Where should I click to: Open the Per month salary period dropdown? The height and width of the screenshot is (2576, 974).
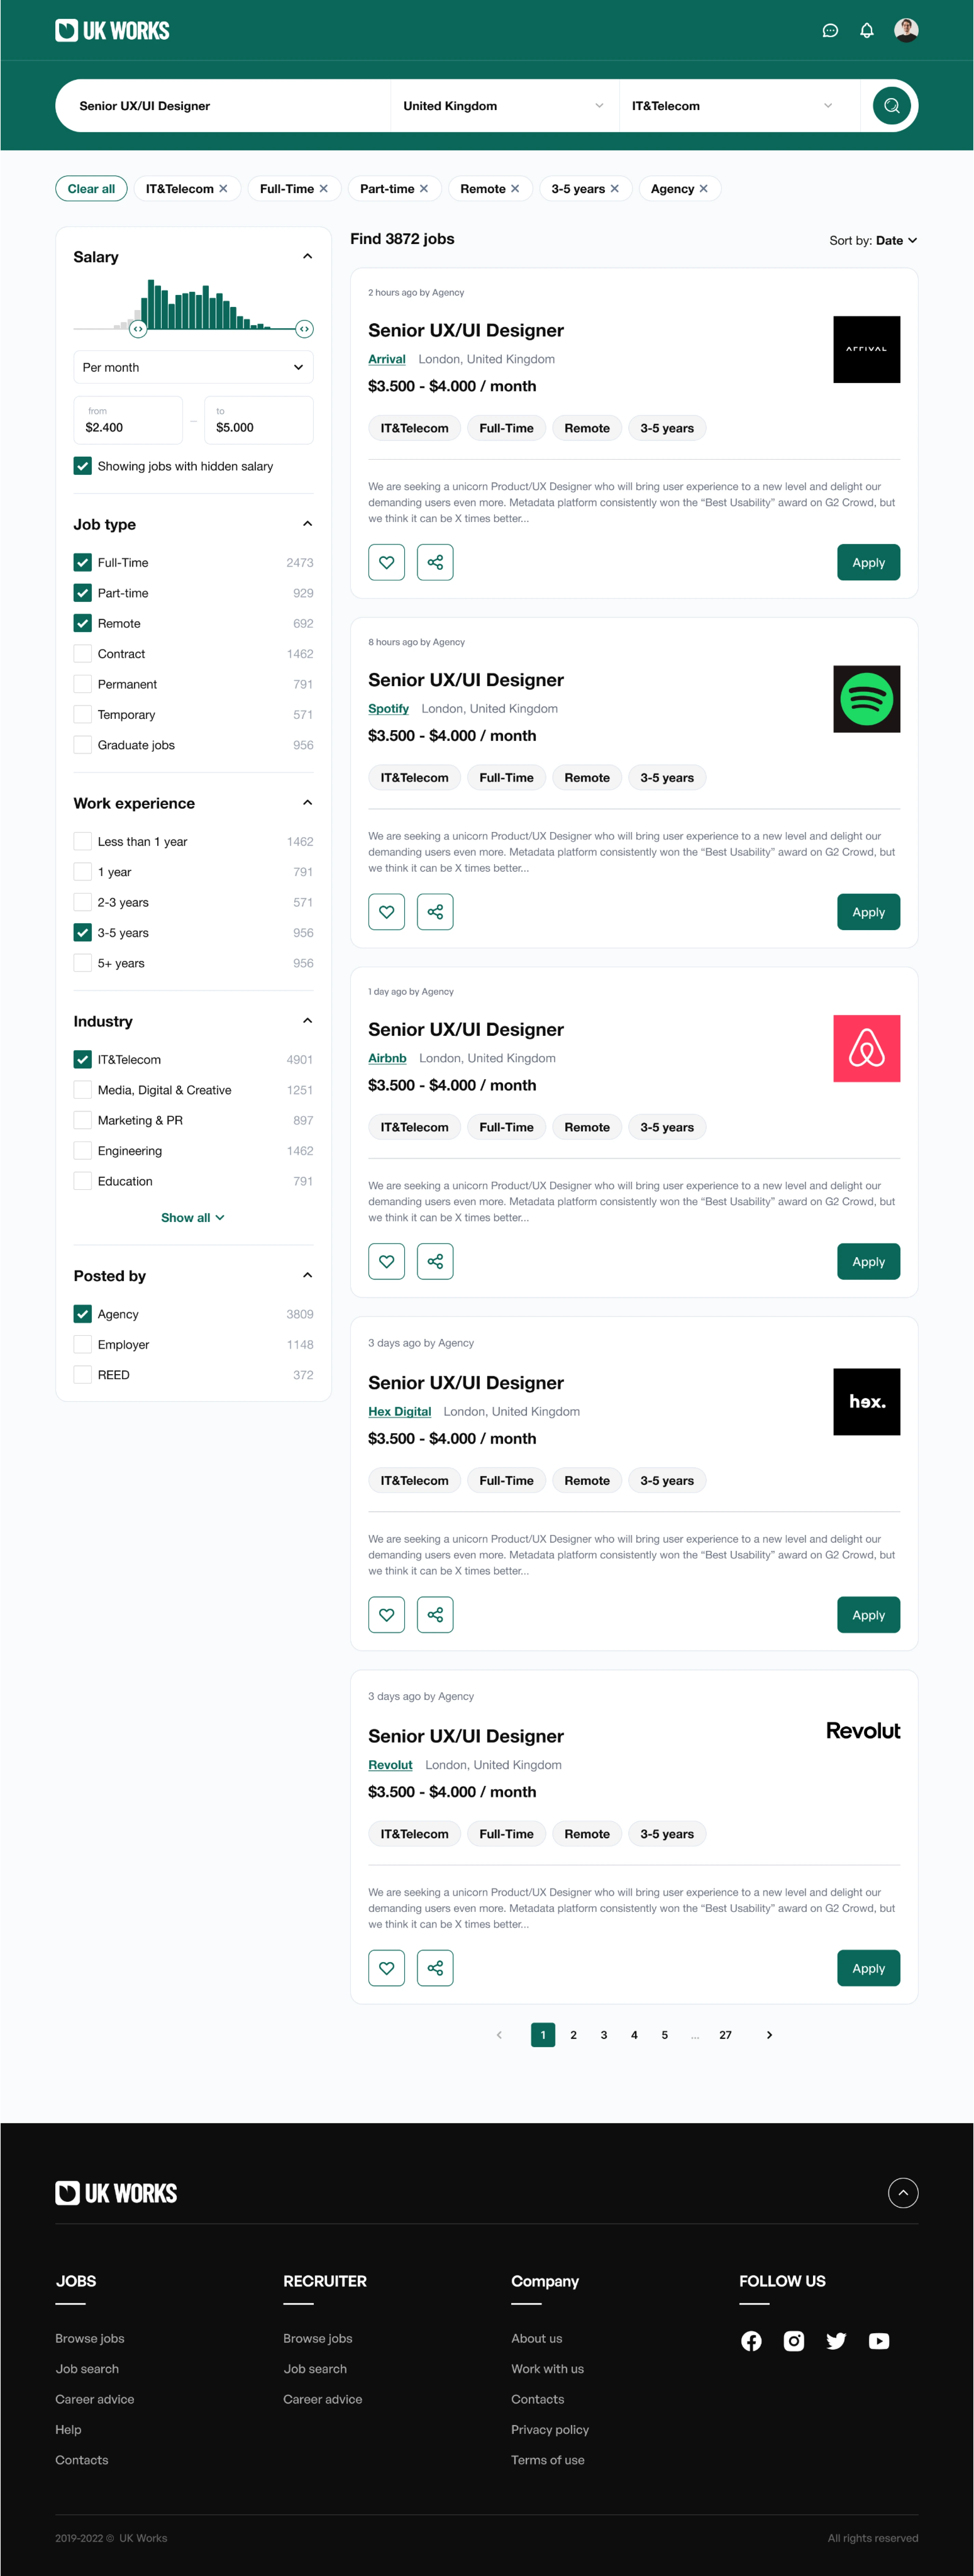tap(193, 367)
